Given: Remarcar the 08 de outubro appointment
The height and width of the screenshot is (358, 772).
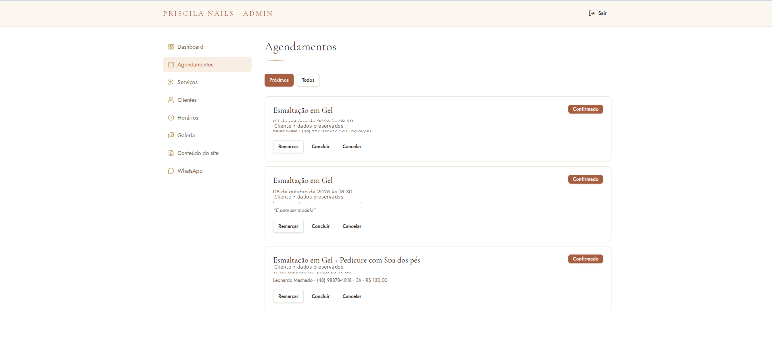Looking at the screenshot, I should pyautogui.click(x=288, y=226).
